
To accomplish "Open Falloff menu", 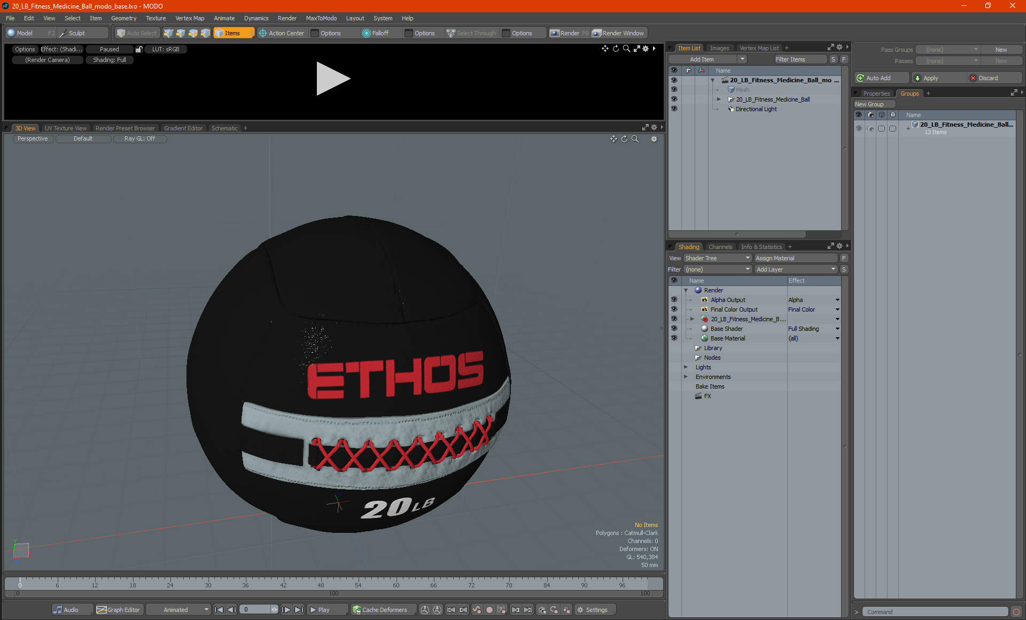I will [x=380, y=33].
